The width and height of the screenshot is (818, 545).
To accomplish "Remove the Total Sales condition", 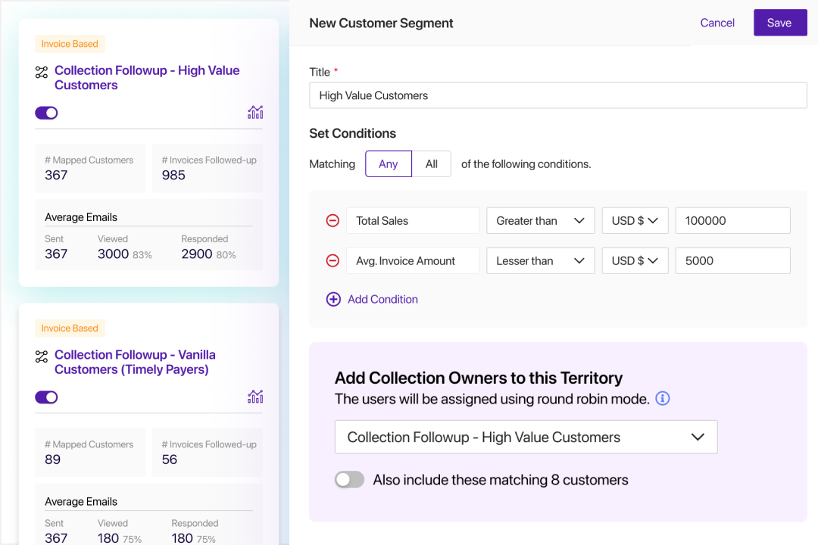I will [x=333, y=221].
